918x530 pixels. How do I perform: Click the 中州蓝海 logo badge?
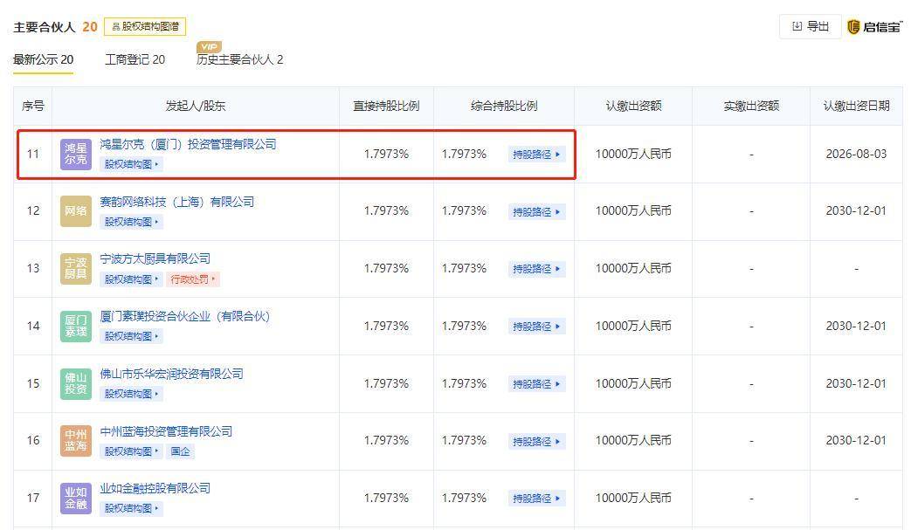click(x=76, y=440)
